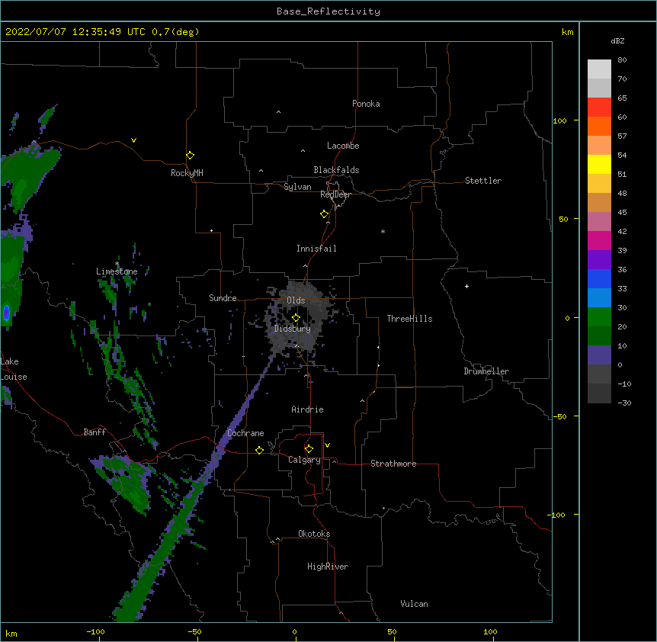Click the Airdrie city label

click(x=308, y=409)
